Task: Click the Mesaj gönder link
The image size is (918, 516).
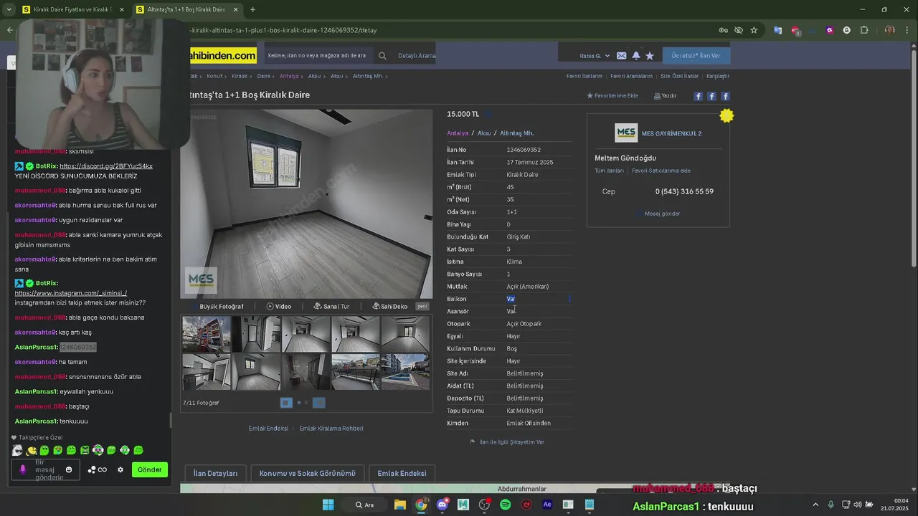Action: click(x=662, y=214)
